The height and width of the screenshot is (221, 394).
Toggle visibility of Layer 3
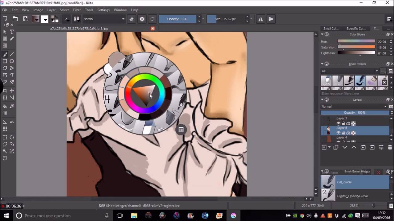click(339, 123)
